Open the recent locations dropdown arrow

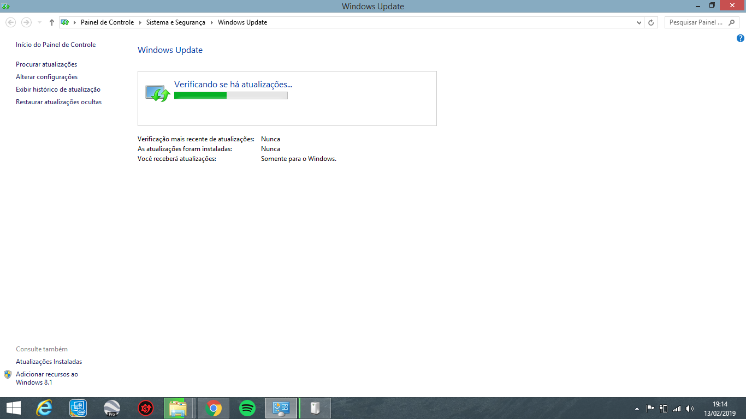(39, 23)
